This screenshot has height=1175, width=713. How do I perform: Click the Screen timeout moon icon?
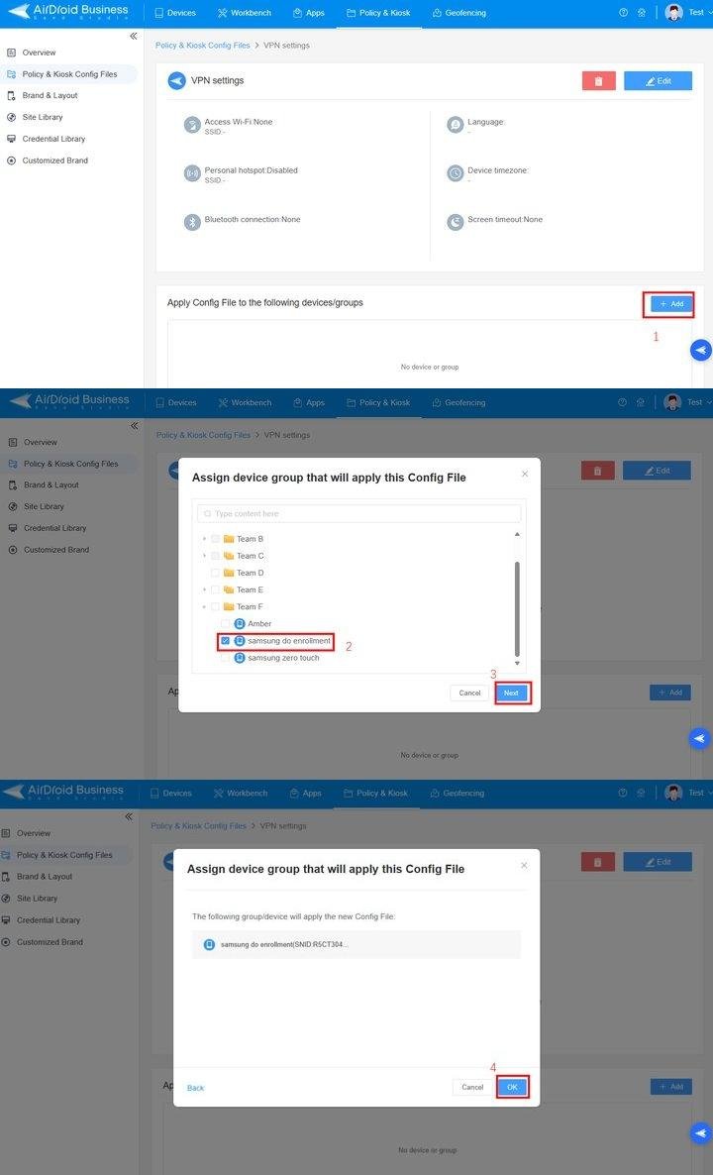pyautogui.click(x=456, y=223)
